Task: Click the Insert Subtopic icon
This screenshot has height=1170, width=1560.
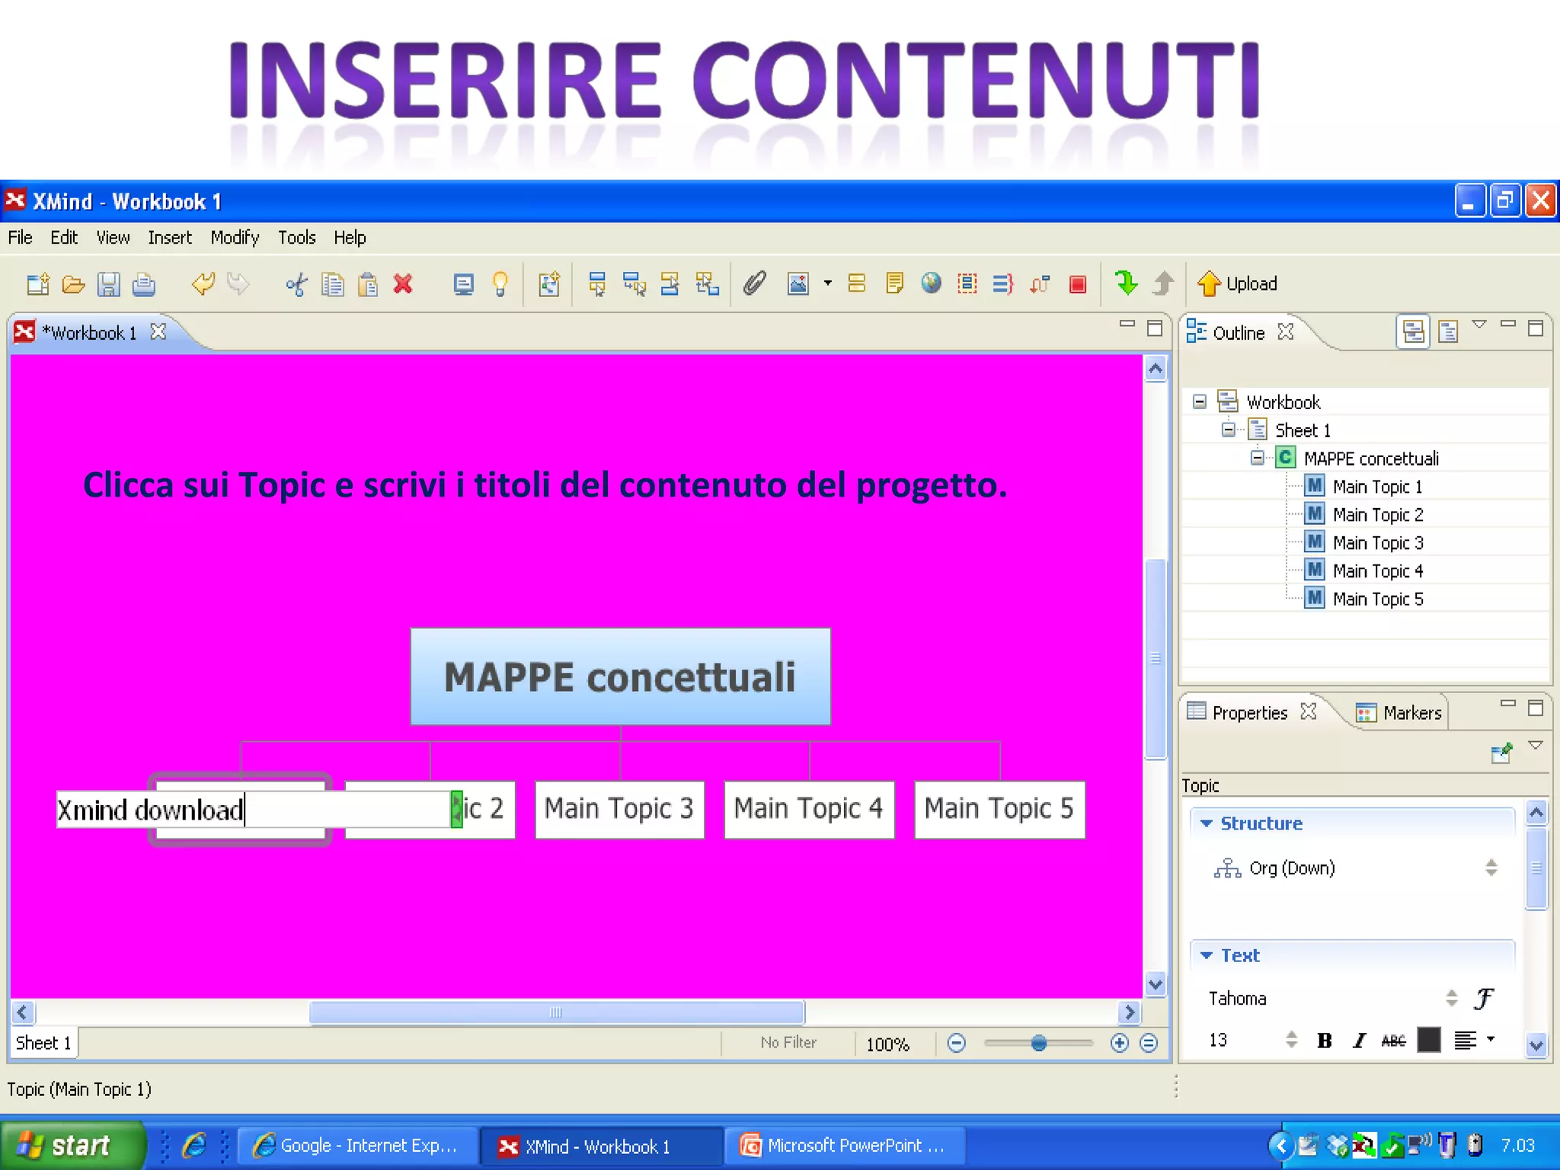Action: tap(634, 285)
